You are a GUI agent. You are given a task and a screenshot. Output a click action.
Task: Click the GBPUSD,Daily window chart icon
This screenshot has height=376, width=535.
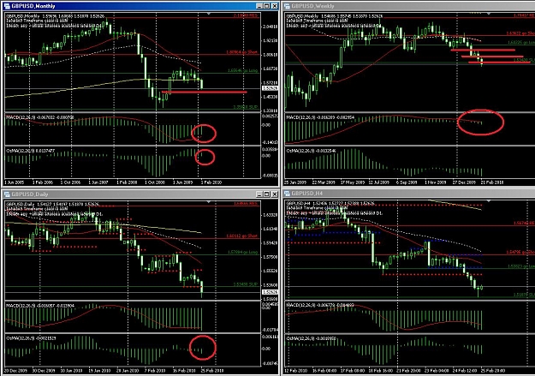click(x=7, y=194)
